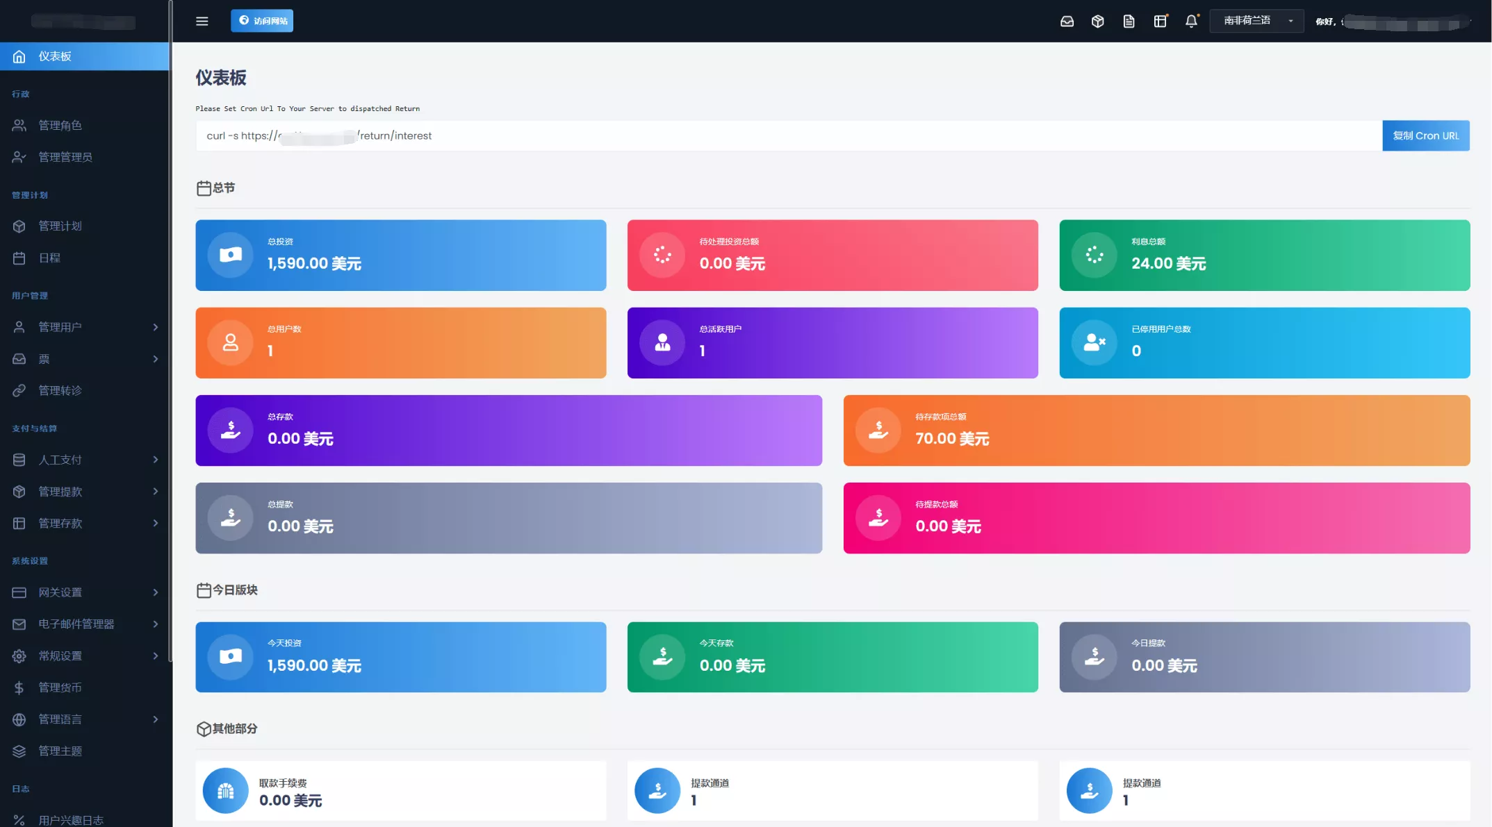The height and width of the screenshot is (827, 1492).
Task: Expand the 管理提款 submenu
Action: click(x=156, y=492)
